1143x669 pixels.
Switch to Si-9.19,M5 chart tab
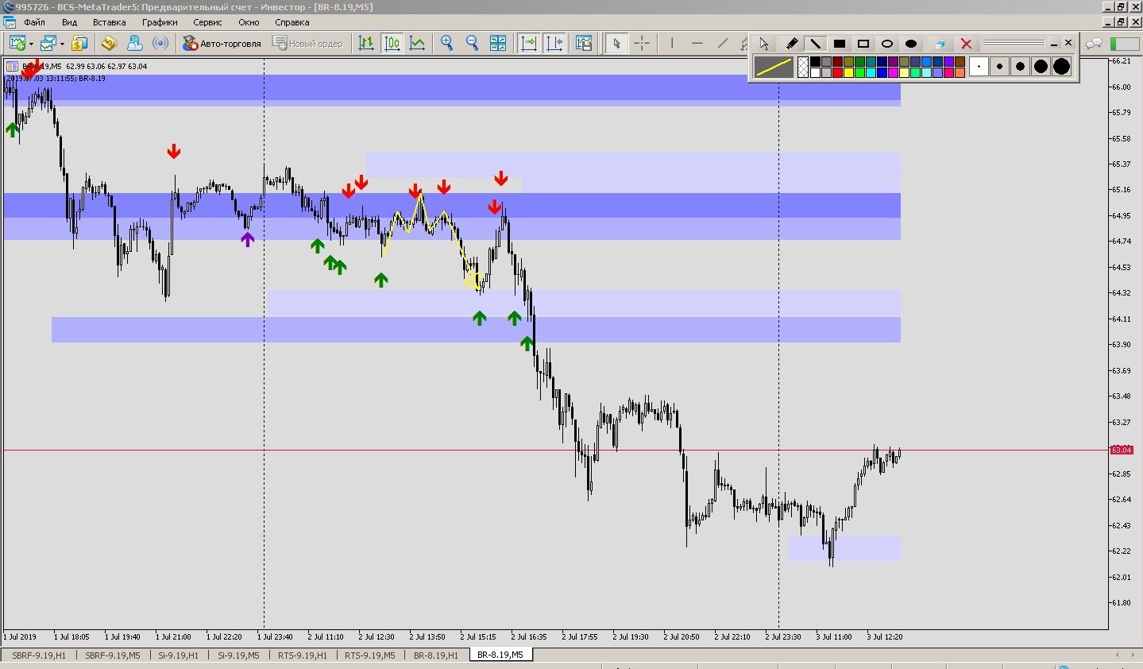click(x=239, y=655)
